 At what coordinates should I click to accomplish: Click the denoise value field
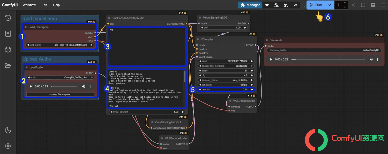click(x=226, y=90)
